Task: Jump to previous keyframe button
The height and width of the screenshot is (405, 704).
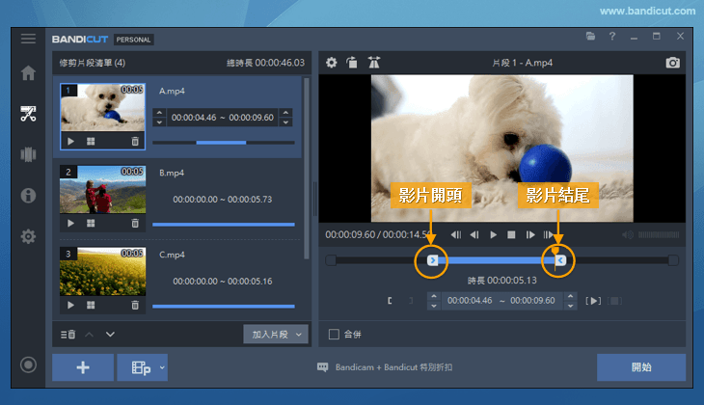Action: click(x=456, y=234)
